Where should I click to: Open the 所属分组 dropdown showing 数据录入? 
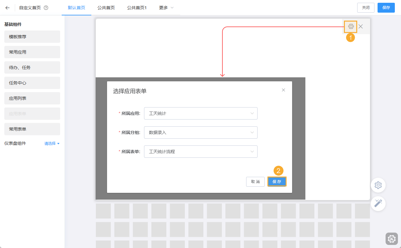pyautogui.click(x=200, y=132)
